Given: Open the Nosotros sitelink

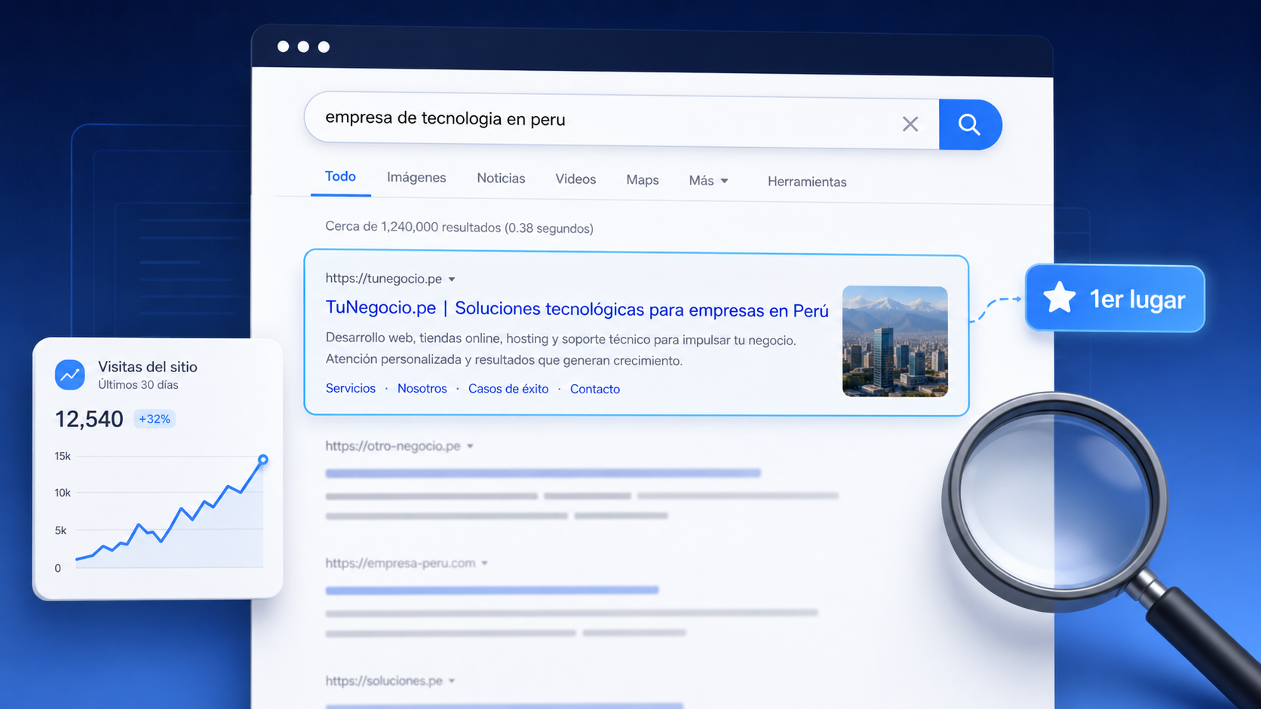Looking at the screenshot, I should [422, 389].
